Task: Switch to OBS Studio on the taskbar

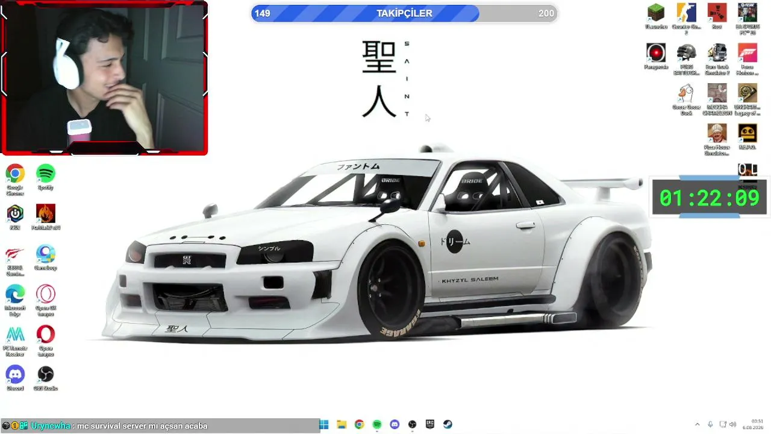Action: 413,424
